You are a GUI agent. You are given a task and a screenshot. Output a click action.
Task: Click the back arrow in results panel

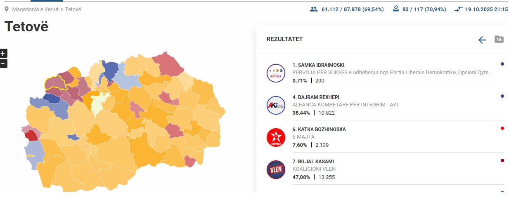coord(482,40)
